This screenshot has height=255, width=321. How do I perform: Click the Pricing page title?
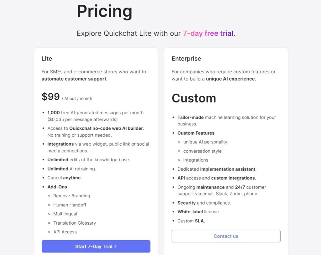[104, 12]
